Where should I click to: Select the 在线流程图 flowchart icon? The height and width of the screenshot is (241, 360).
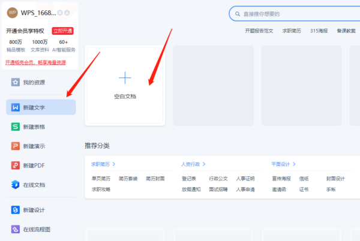[x=16, y=229]
